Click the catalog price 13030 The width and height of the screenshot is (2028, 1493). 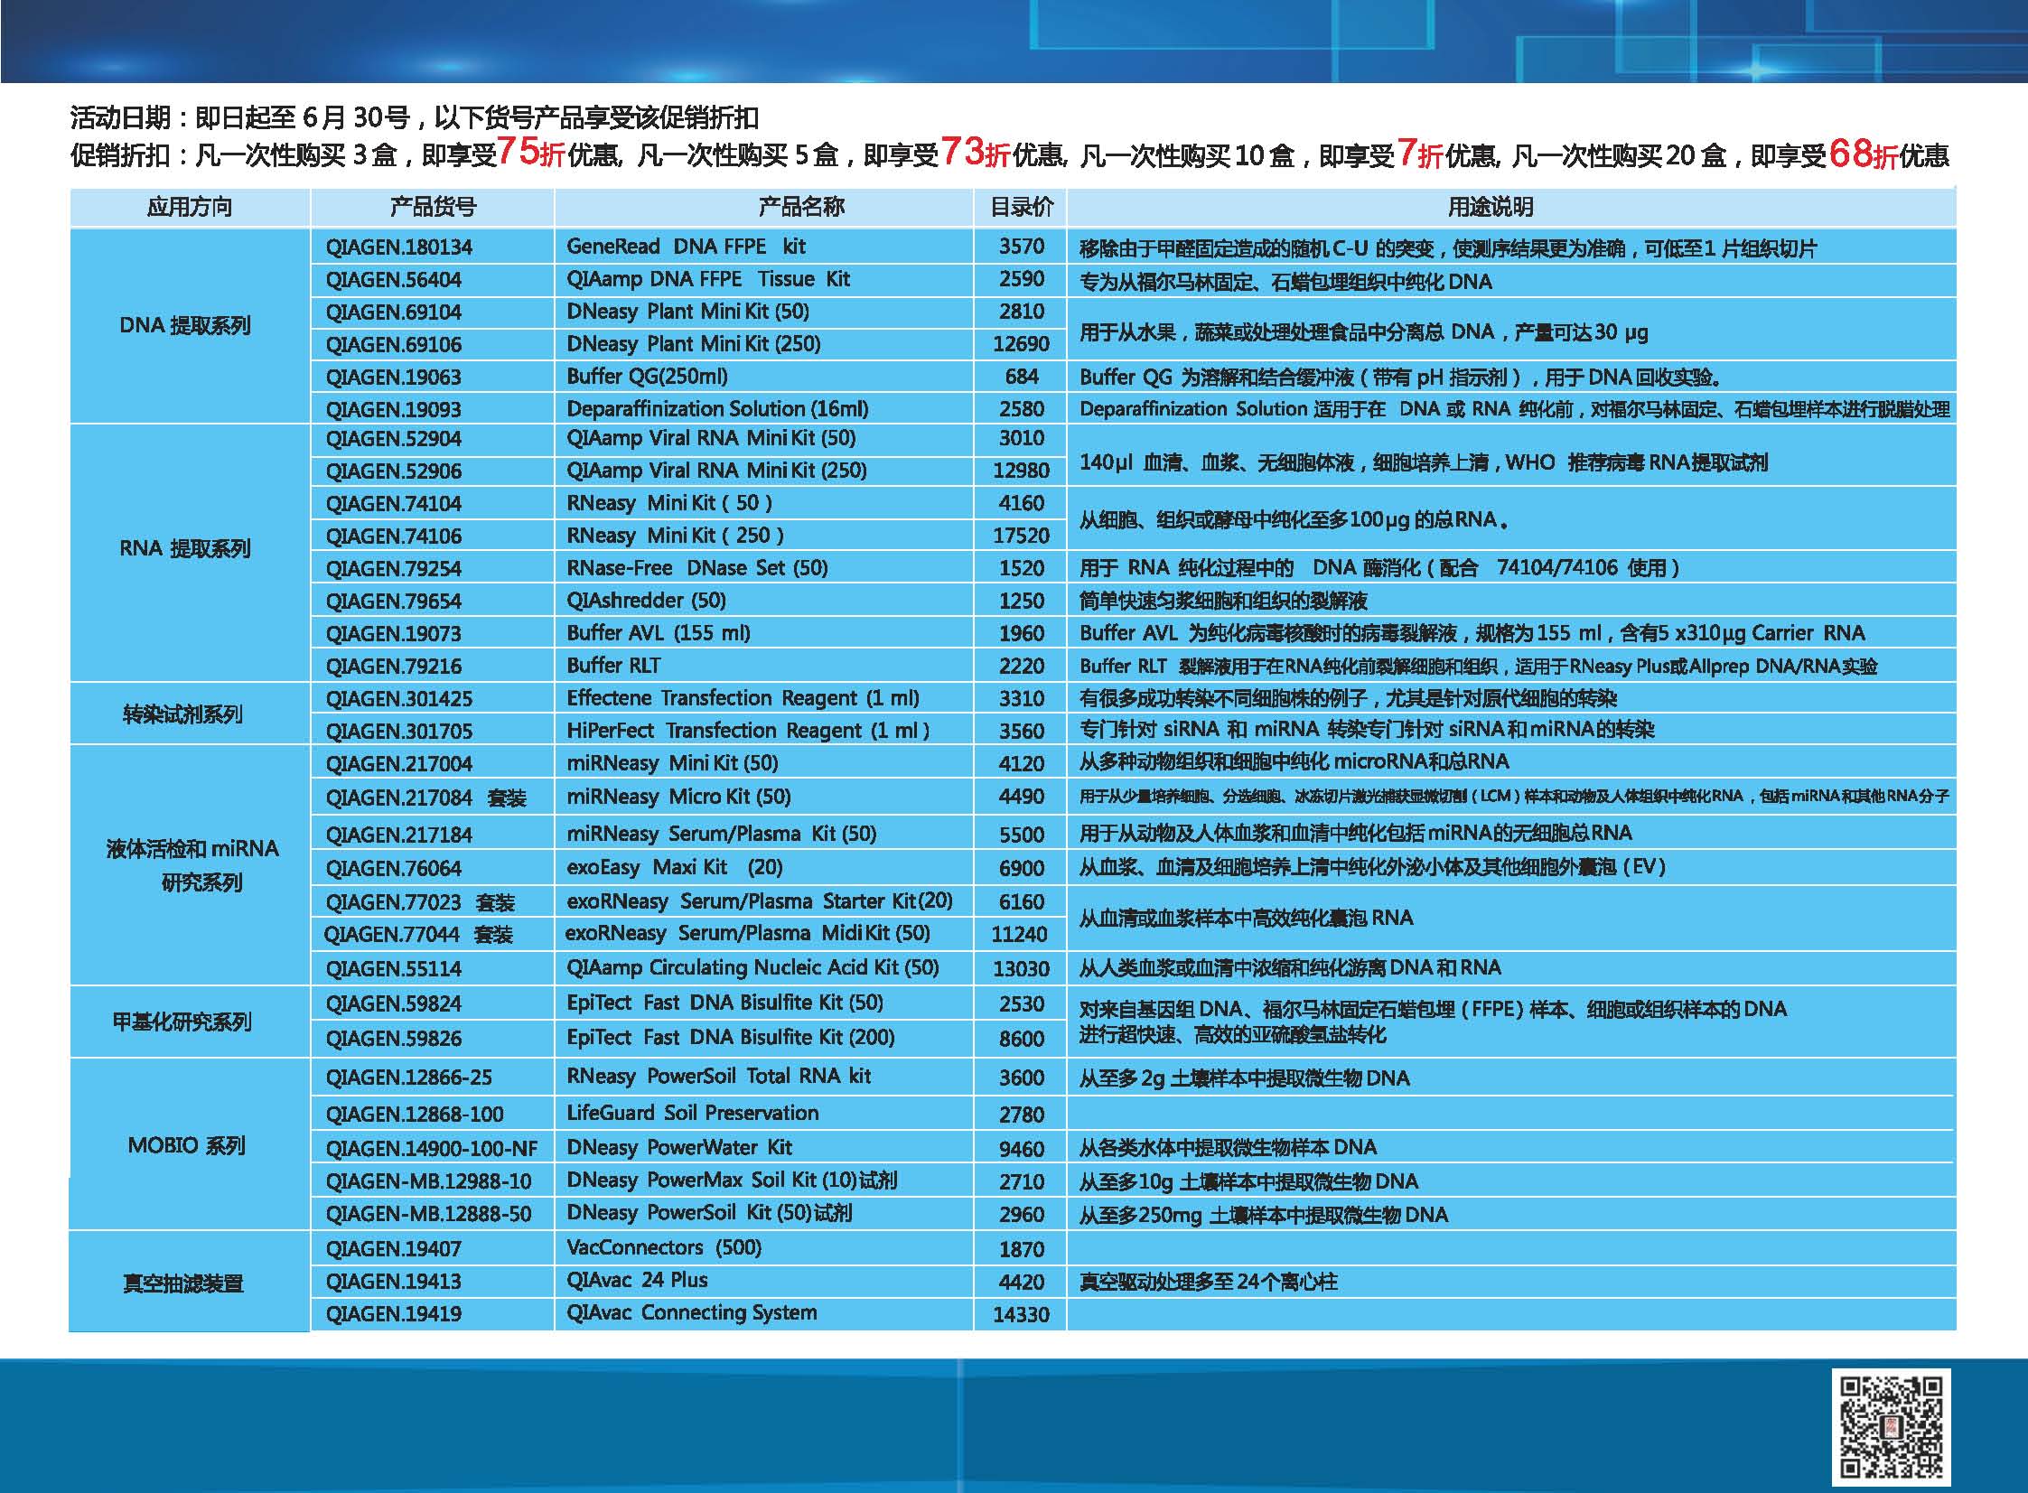[x=1022, y=969]
